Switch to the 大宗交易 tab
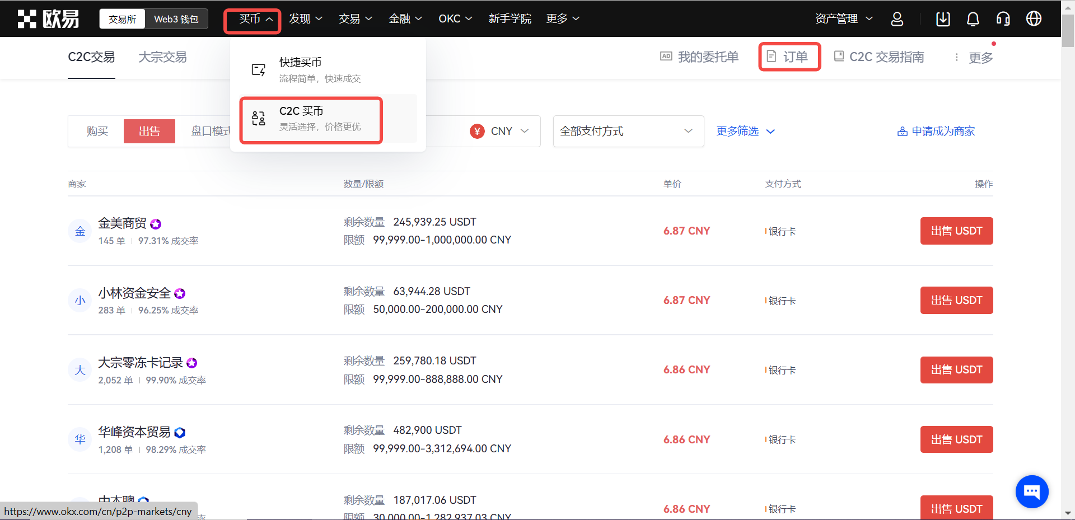 point(162,57)
